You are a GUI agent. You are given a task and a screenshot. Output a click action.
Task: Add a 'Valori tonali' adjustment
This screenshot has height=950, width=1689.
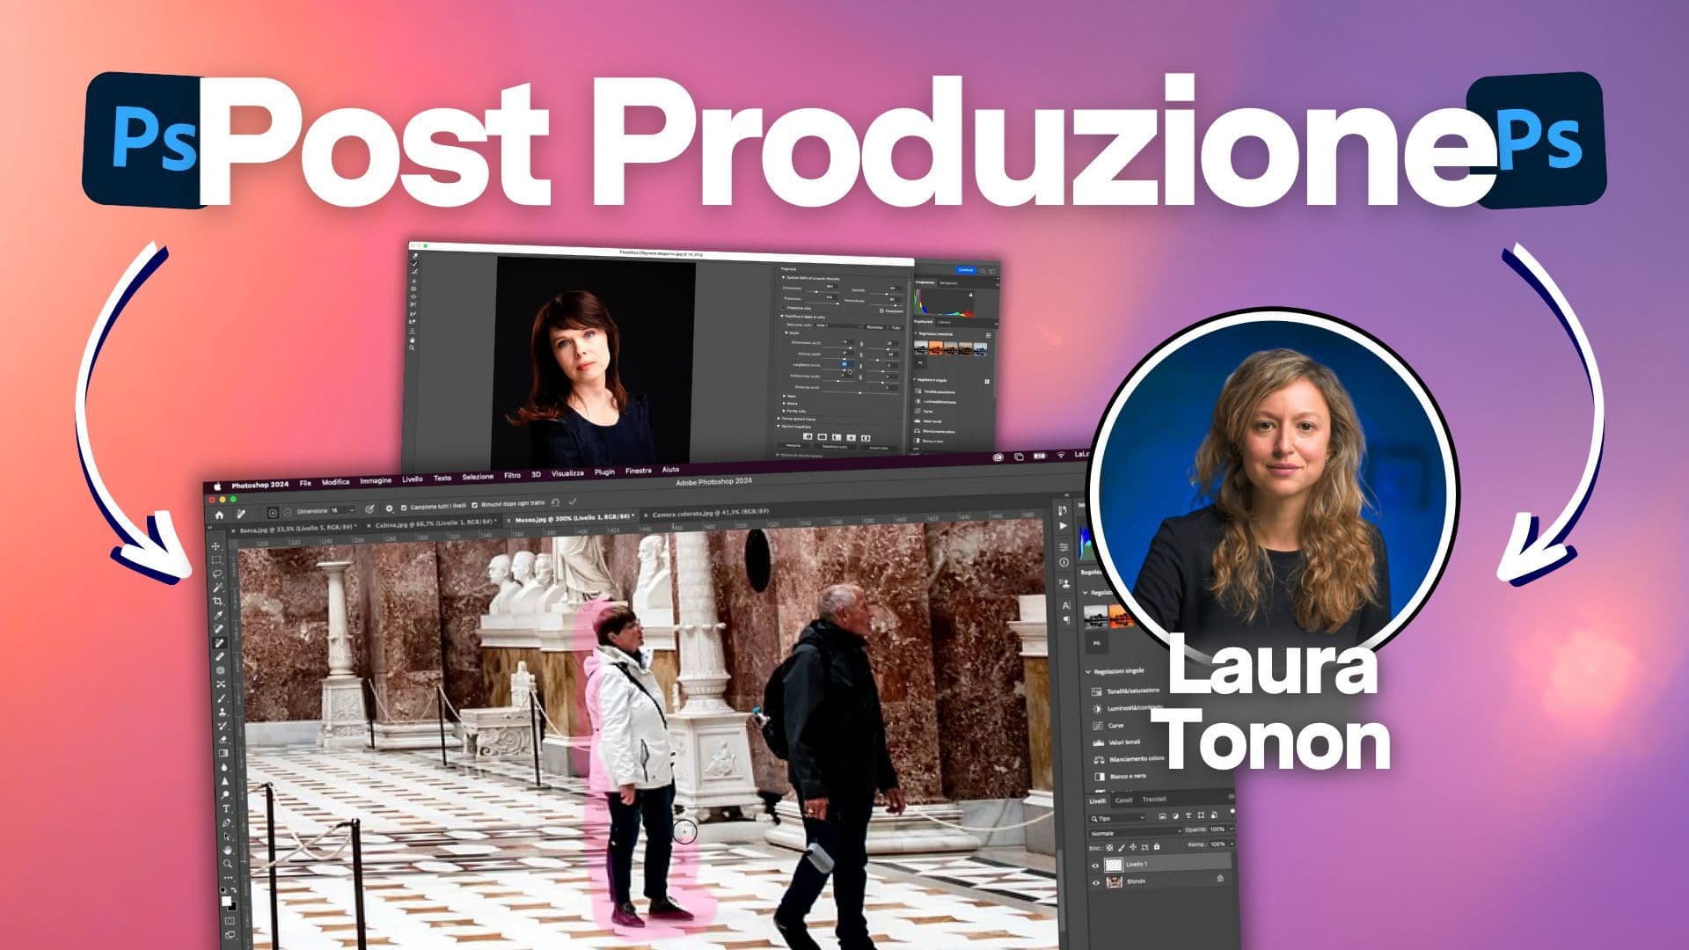click(x=1116, y=742)
